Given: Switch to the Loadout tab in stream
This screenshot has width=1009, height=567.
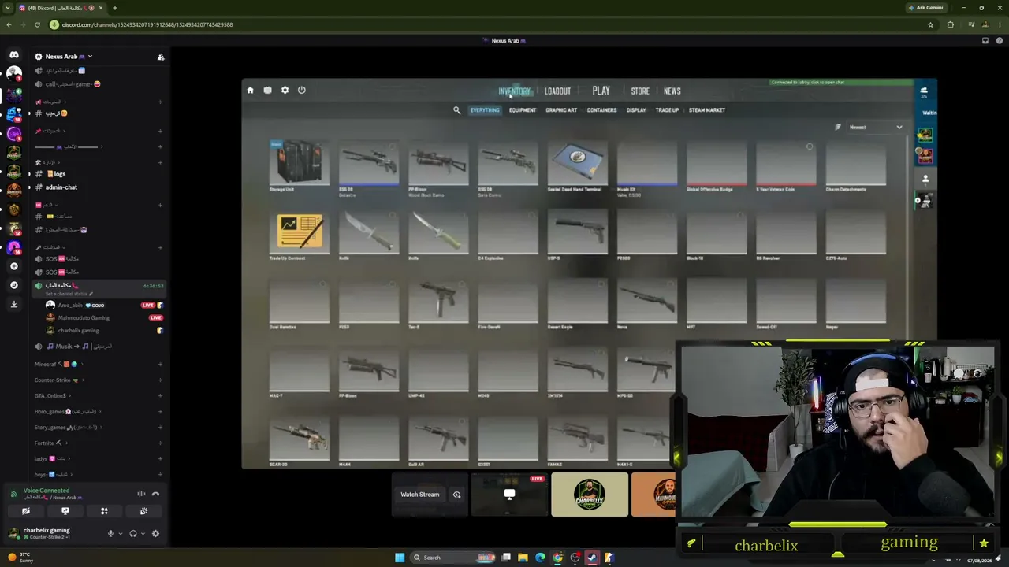Looking at the screenshot, I should pyautogui.click(x=557, y=91).
